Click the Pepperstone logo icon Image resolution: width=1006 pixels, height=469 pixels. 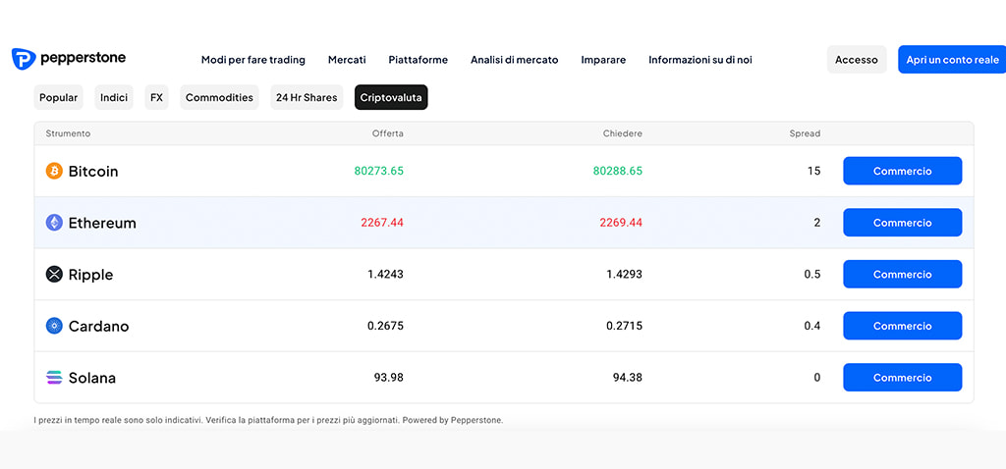24,59
